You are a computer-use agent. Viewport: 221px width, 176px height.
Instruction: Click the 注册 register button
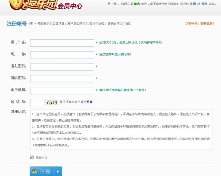point(46,171)
